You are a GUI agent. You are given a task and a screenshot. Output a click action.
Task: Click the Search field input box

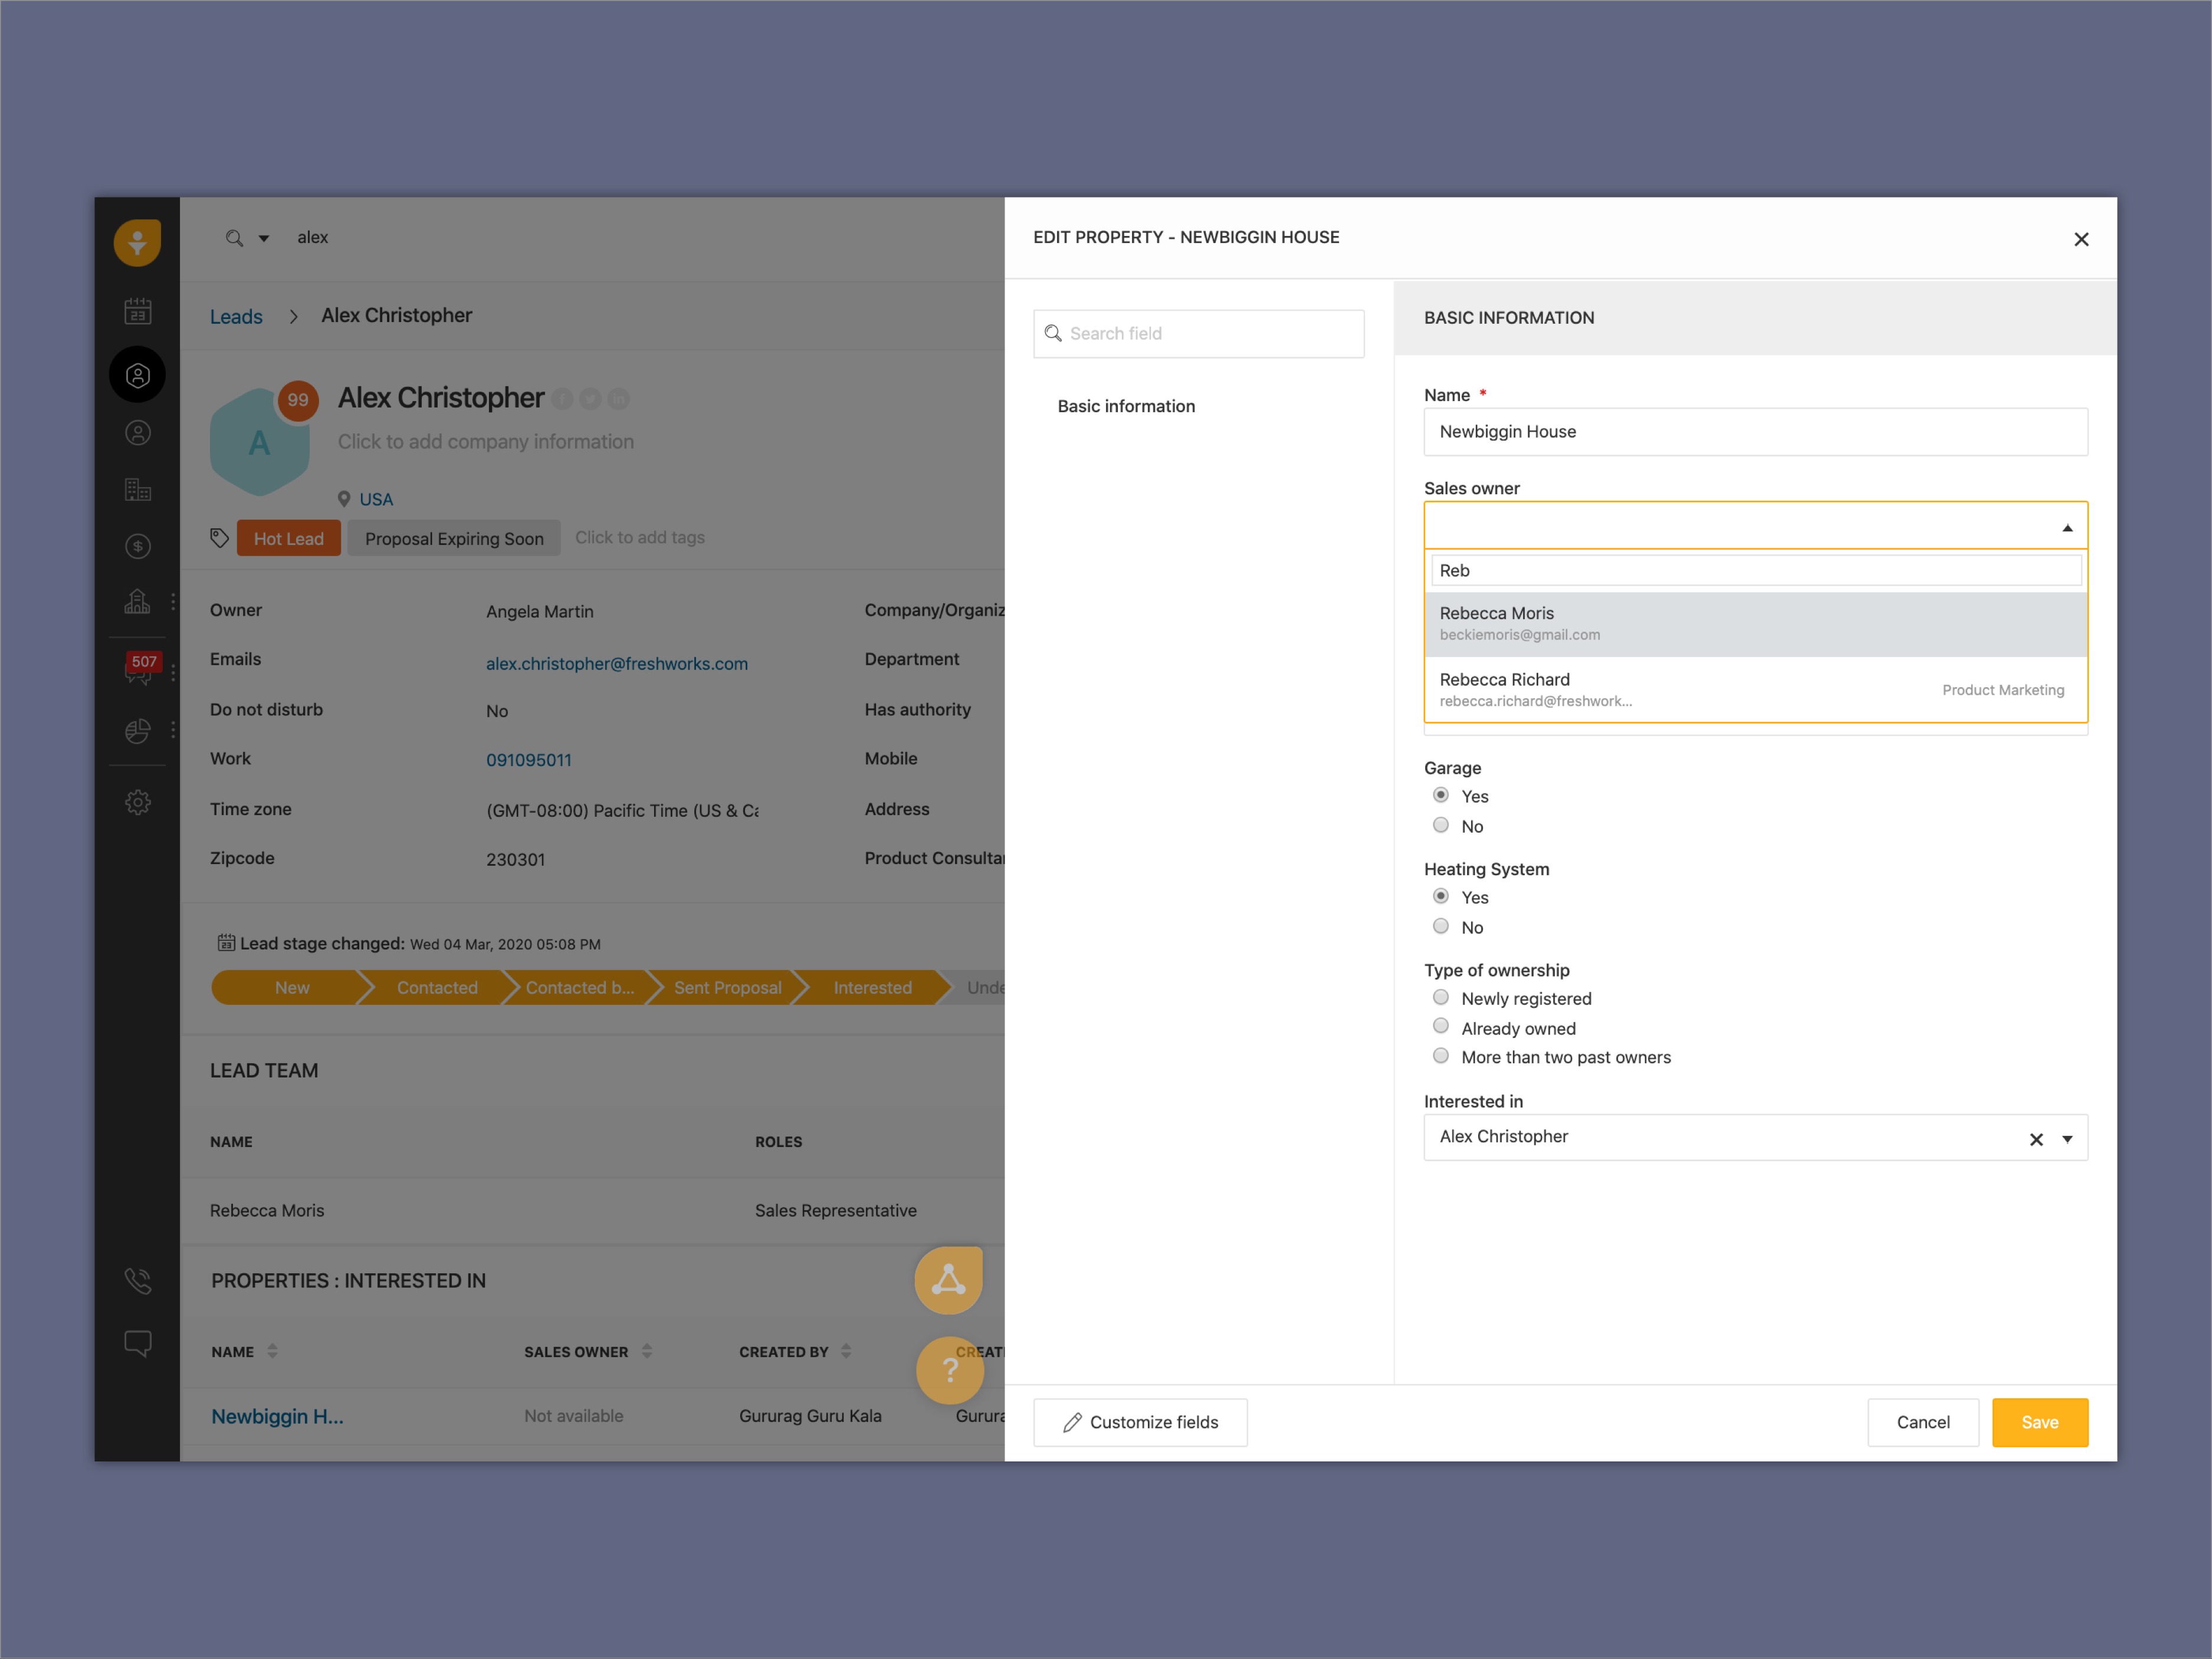1199,333
